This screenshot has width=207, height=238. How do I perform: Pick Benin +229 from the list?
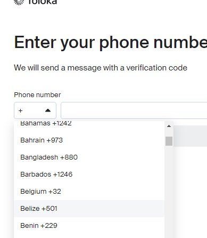(x=89, y=226)
